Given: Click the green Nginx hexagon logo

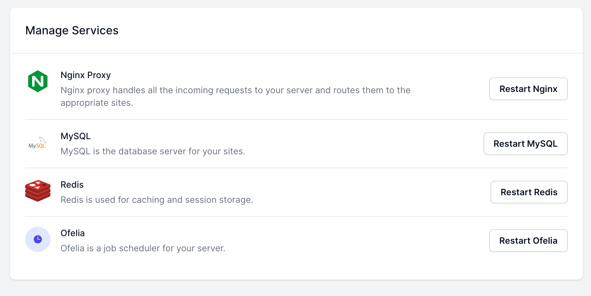Looking at the screenshot, I should coord(38,81).
